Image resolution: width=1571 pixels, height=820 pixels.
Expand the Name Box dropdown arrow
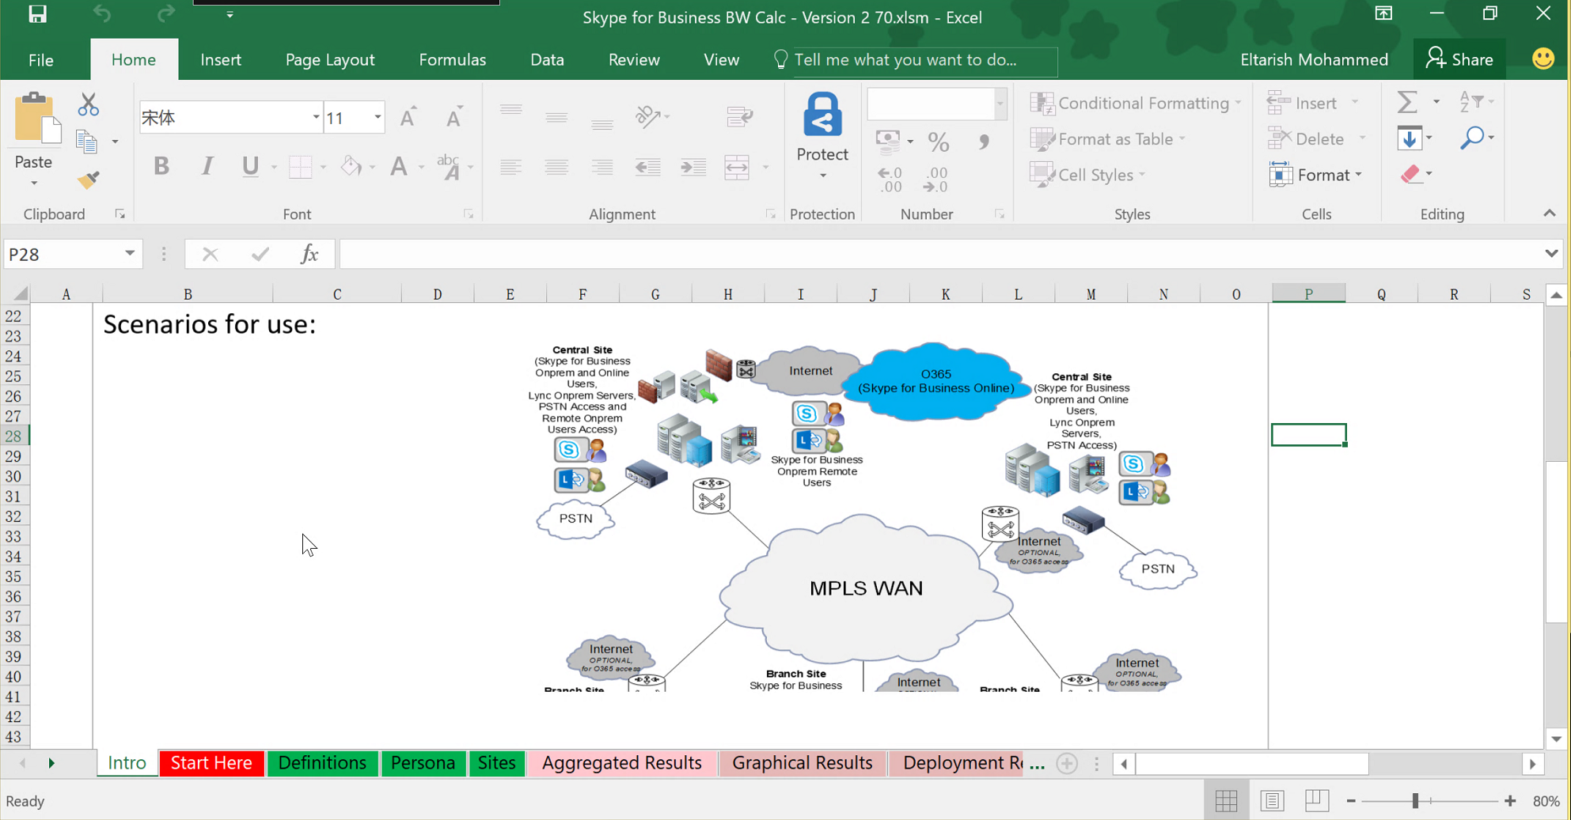click(x=129, y=254)
